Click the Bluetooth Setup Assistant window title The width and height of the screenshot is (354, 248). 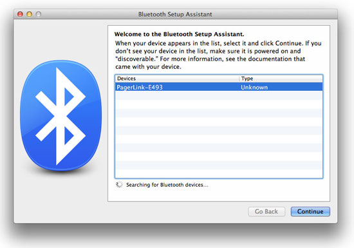click(175, 14)
